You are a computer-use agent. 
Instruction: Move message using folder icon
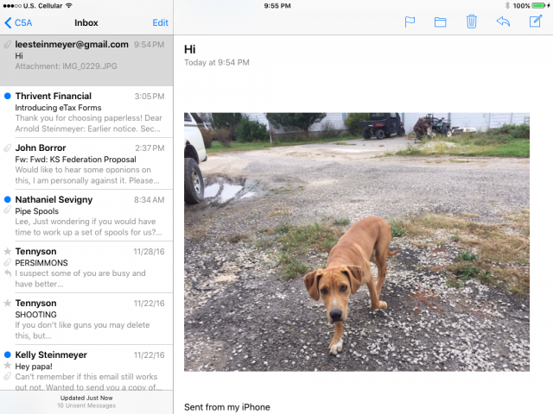point(440,22)
